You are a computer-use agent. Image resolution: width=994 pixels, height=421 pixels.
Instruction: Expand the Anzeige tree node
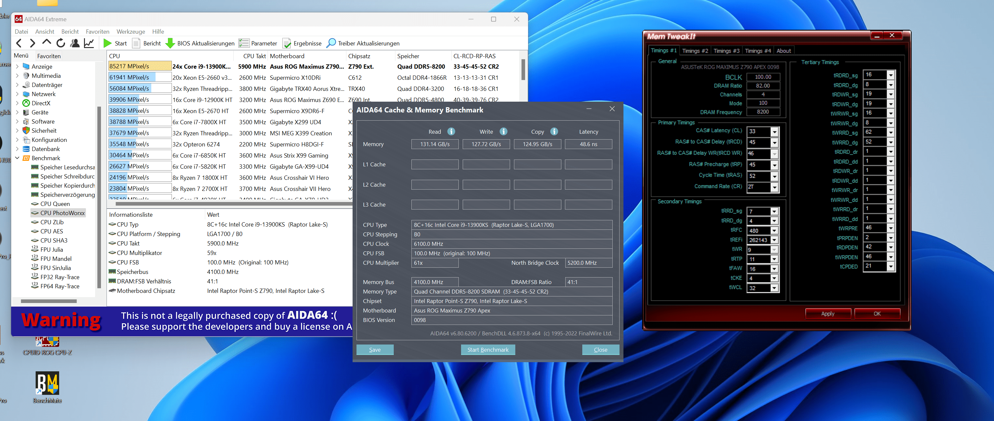(x=17, y=66)
